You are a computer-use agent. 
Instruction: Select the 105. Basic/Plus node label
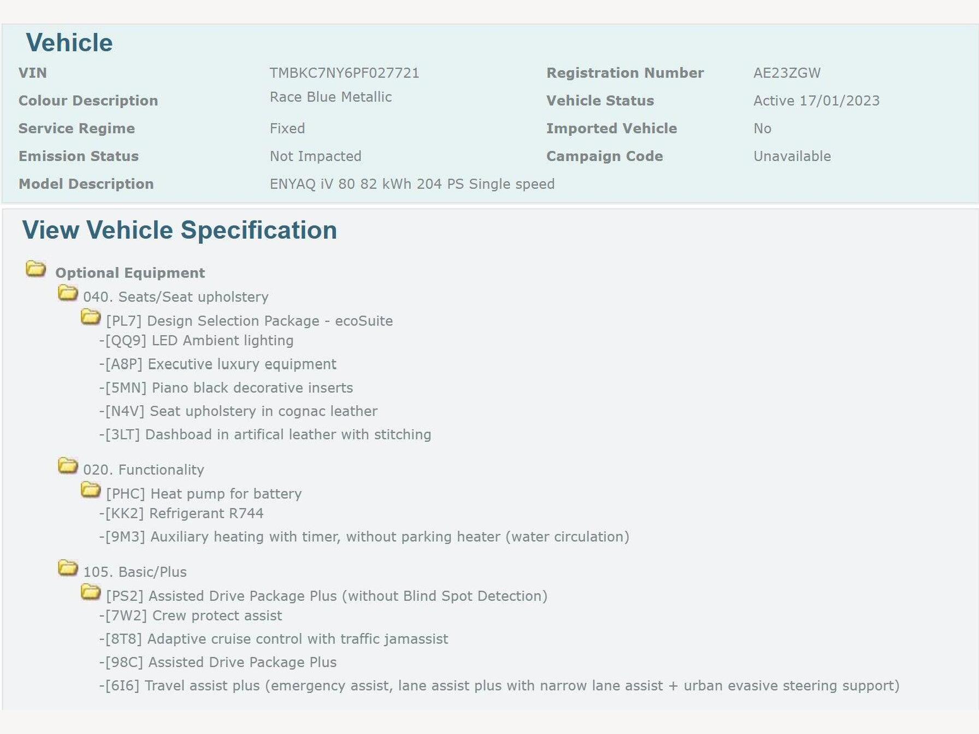coord(134,572)
